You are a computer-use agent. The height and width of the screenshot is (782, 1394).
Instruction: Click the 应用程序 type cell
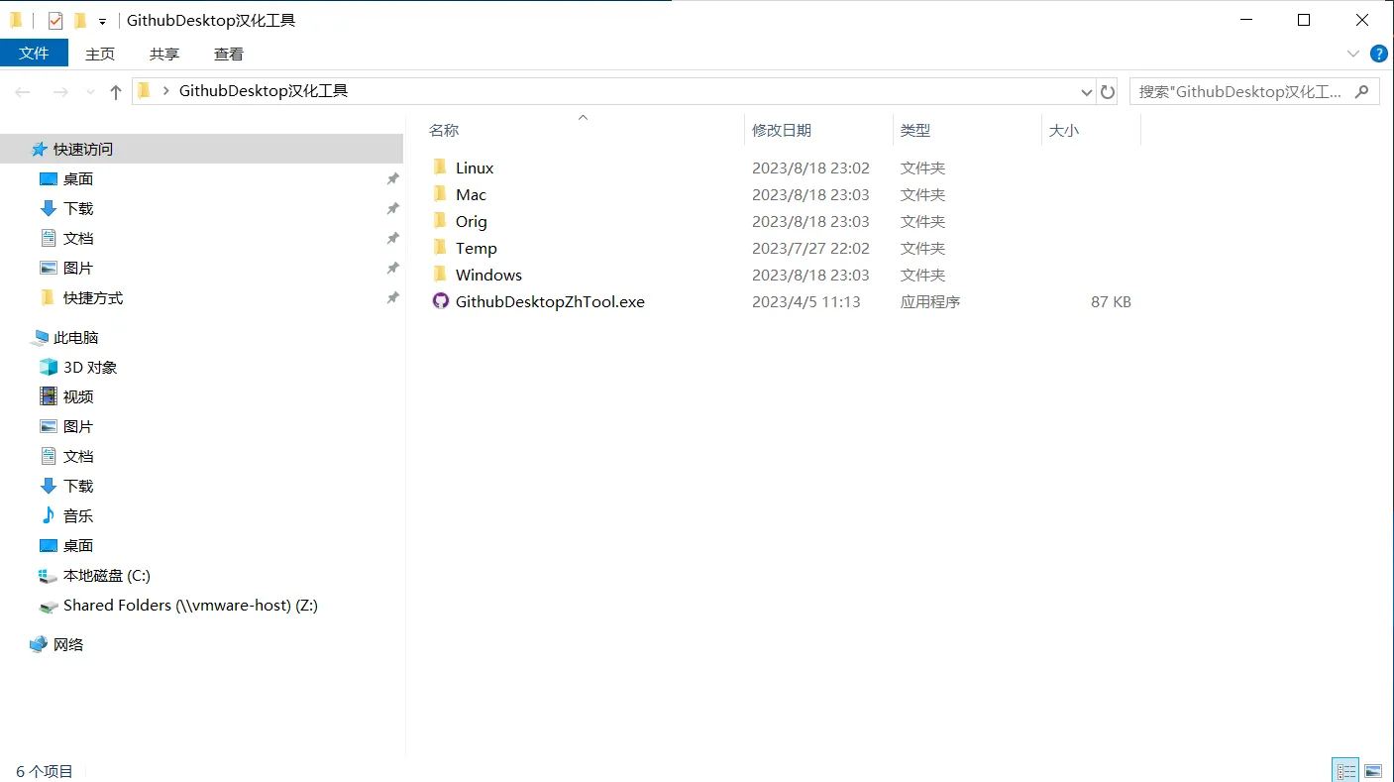(930, 301)
